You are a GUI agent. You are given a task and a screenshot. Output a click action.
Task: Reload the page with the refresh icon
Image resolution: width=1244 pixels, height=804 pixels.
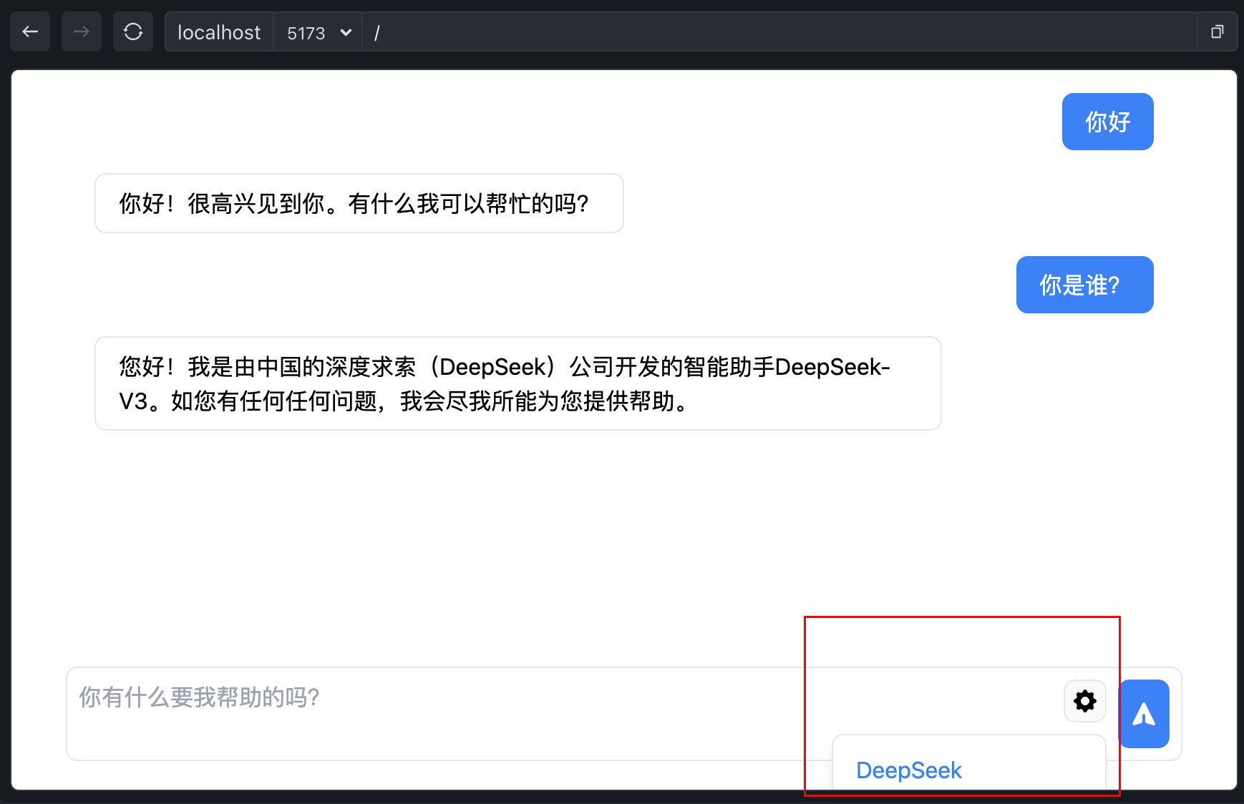[132, 31]
